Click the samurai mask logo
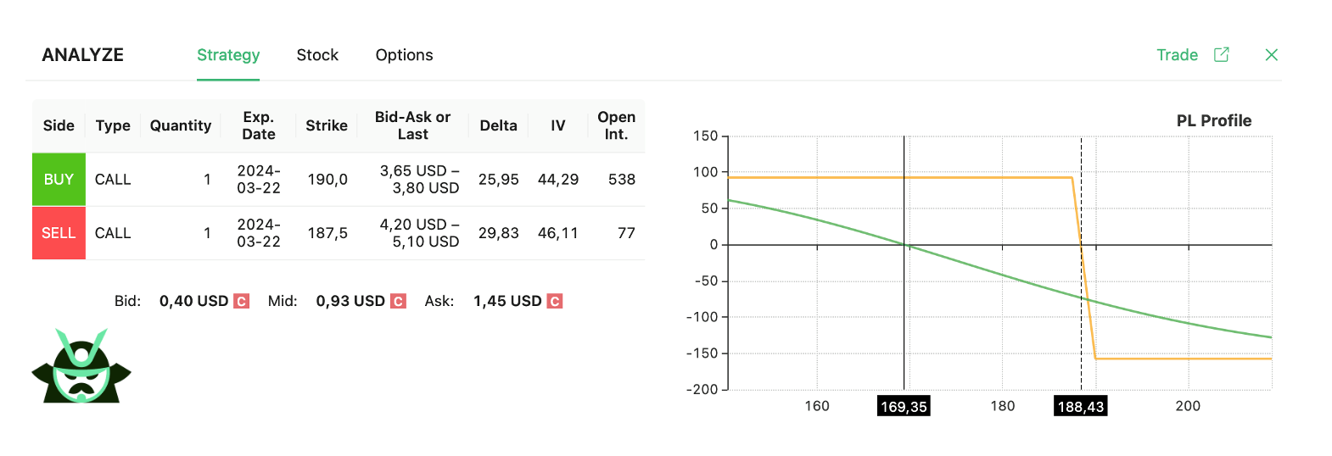This screenshot has height=456, width=1332. [81, 366]
